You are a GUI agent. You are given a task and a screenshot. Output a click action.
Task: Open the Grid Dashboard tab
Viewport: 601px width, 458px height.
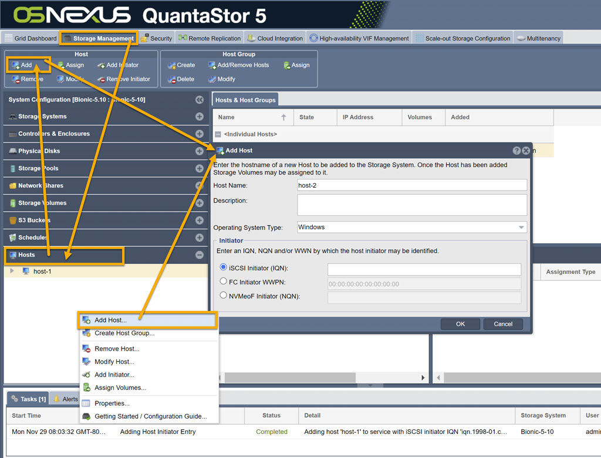[x=31, y=38]
